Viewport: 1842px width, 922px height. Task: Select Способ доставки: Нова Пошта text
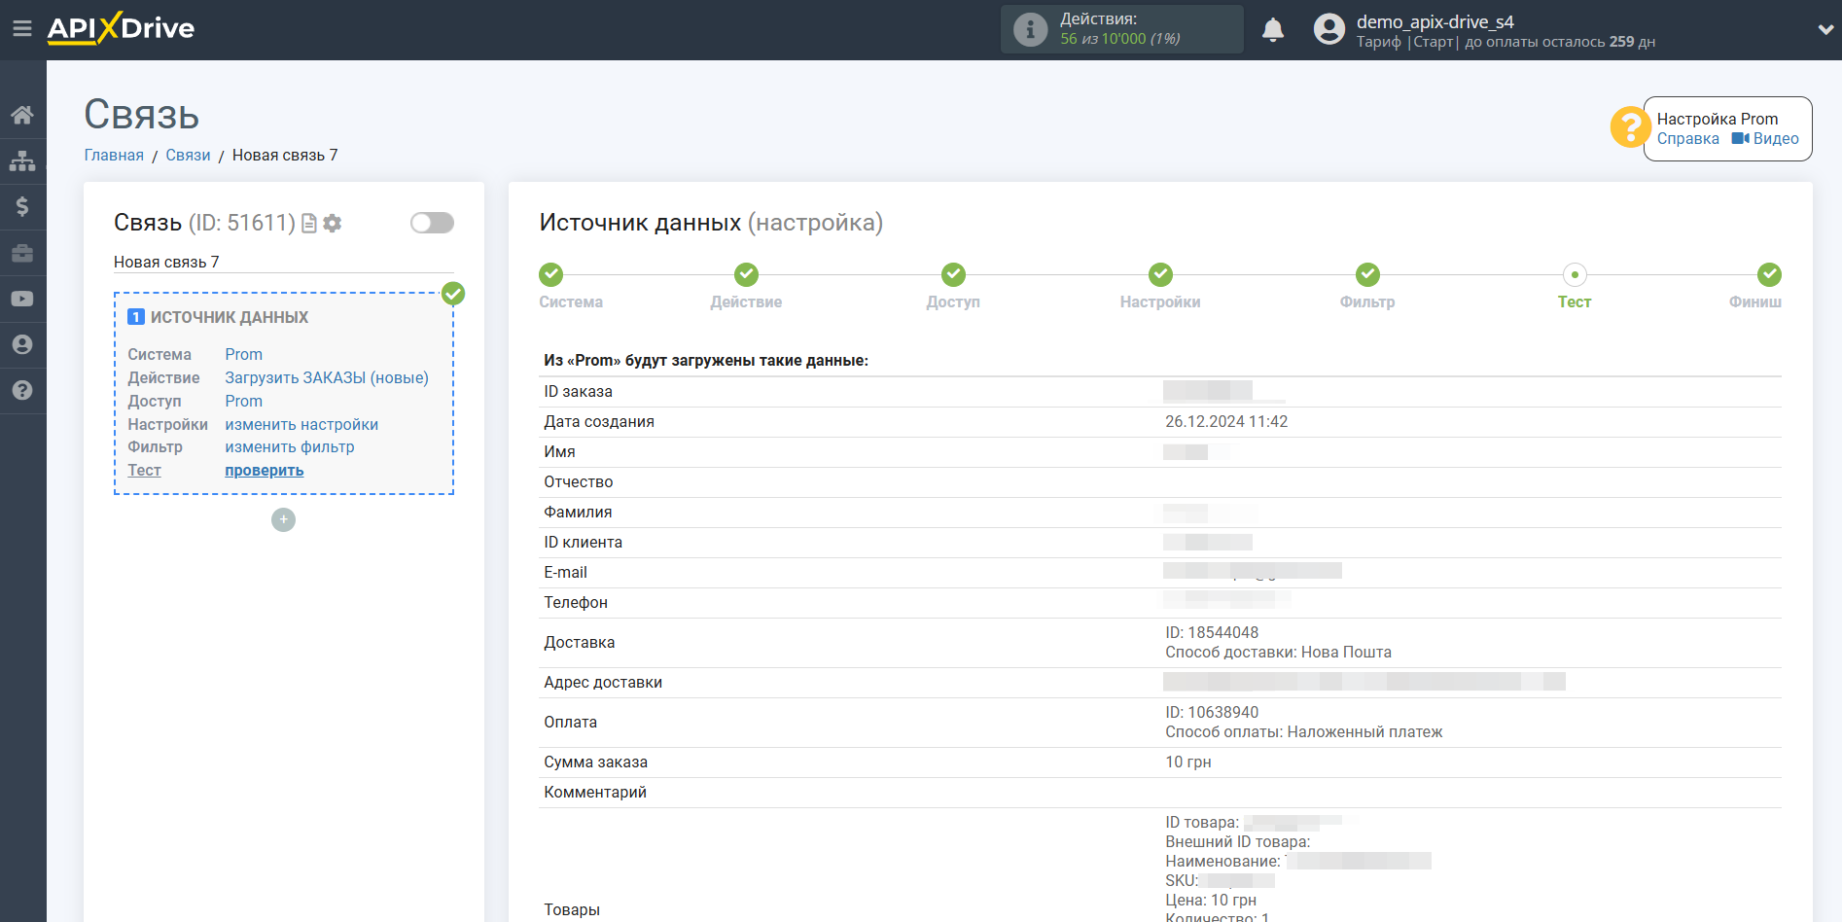1279,653
